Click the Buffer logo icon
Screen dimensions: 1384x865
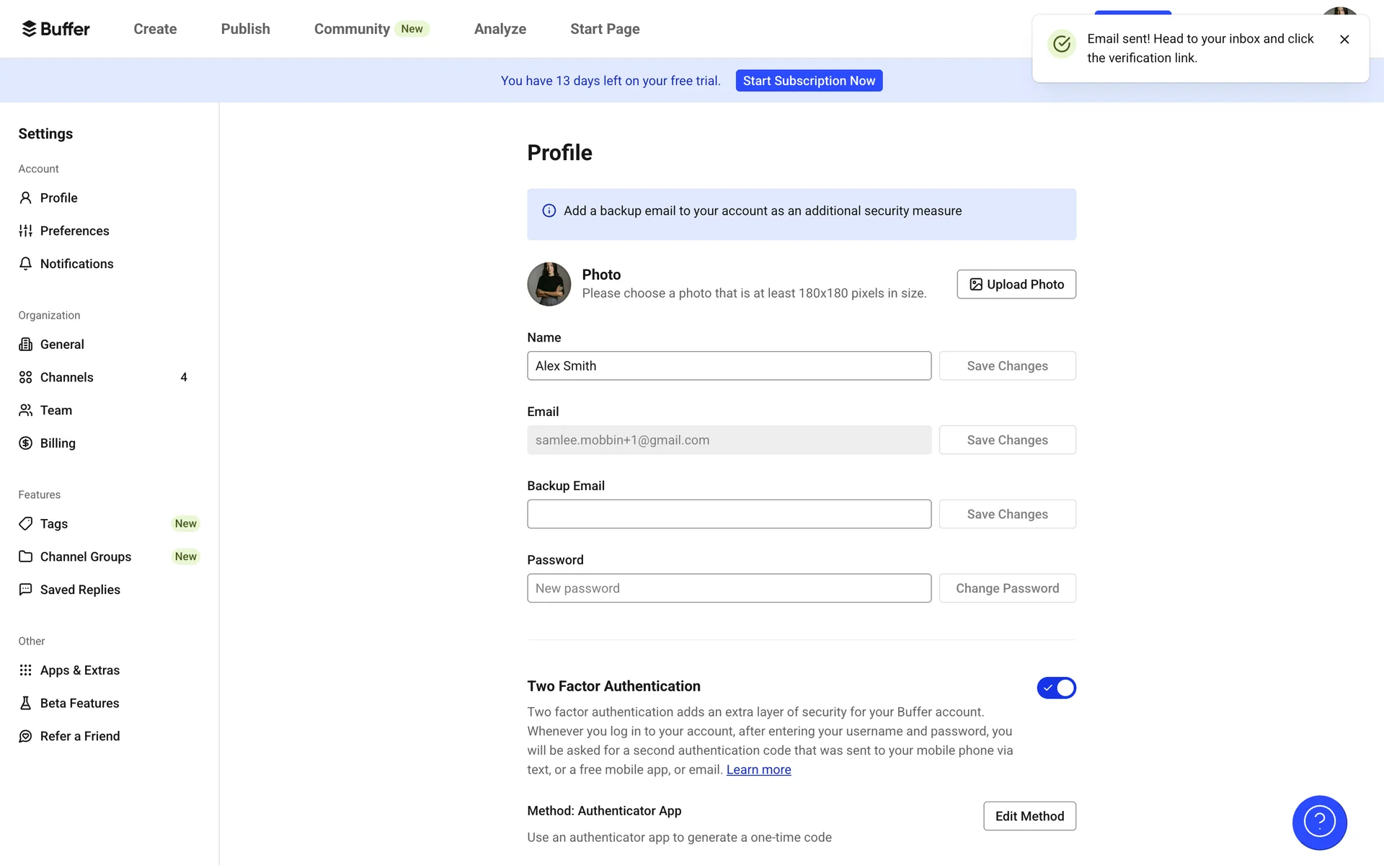pyautogui.click(x=29, y=29)
